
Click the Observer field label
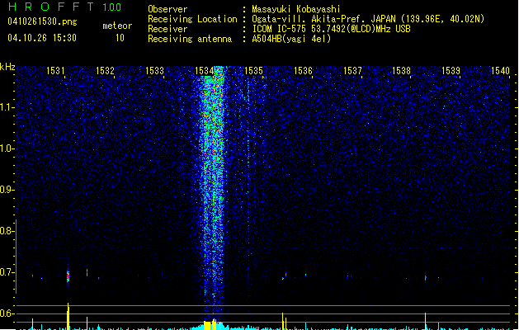pos(167,9)
